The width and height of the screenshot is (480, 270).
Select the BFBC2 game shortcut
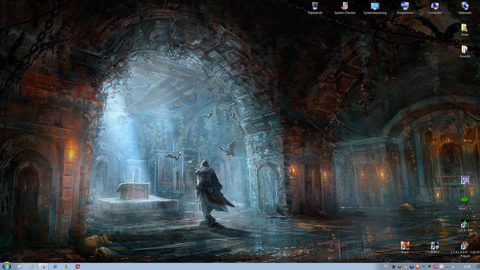pyautogui.click(x=435, y=247)
